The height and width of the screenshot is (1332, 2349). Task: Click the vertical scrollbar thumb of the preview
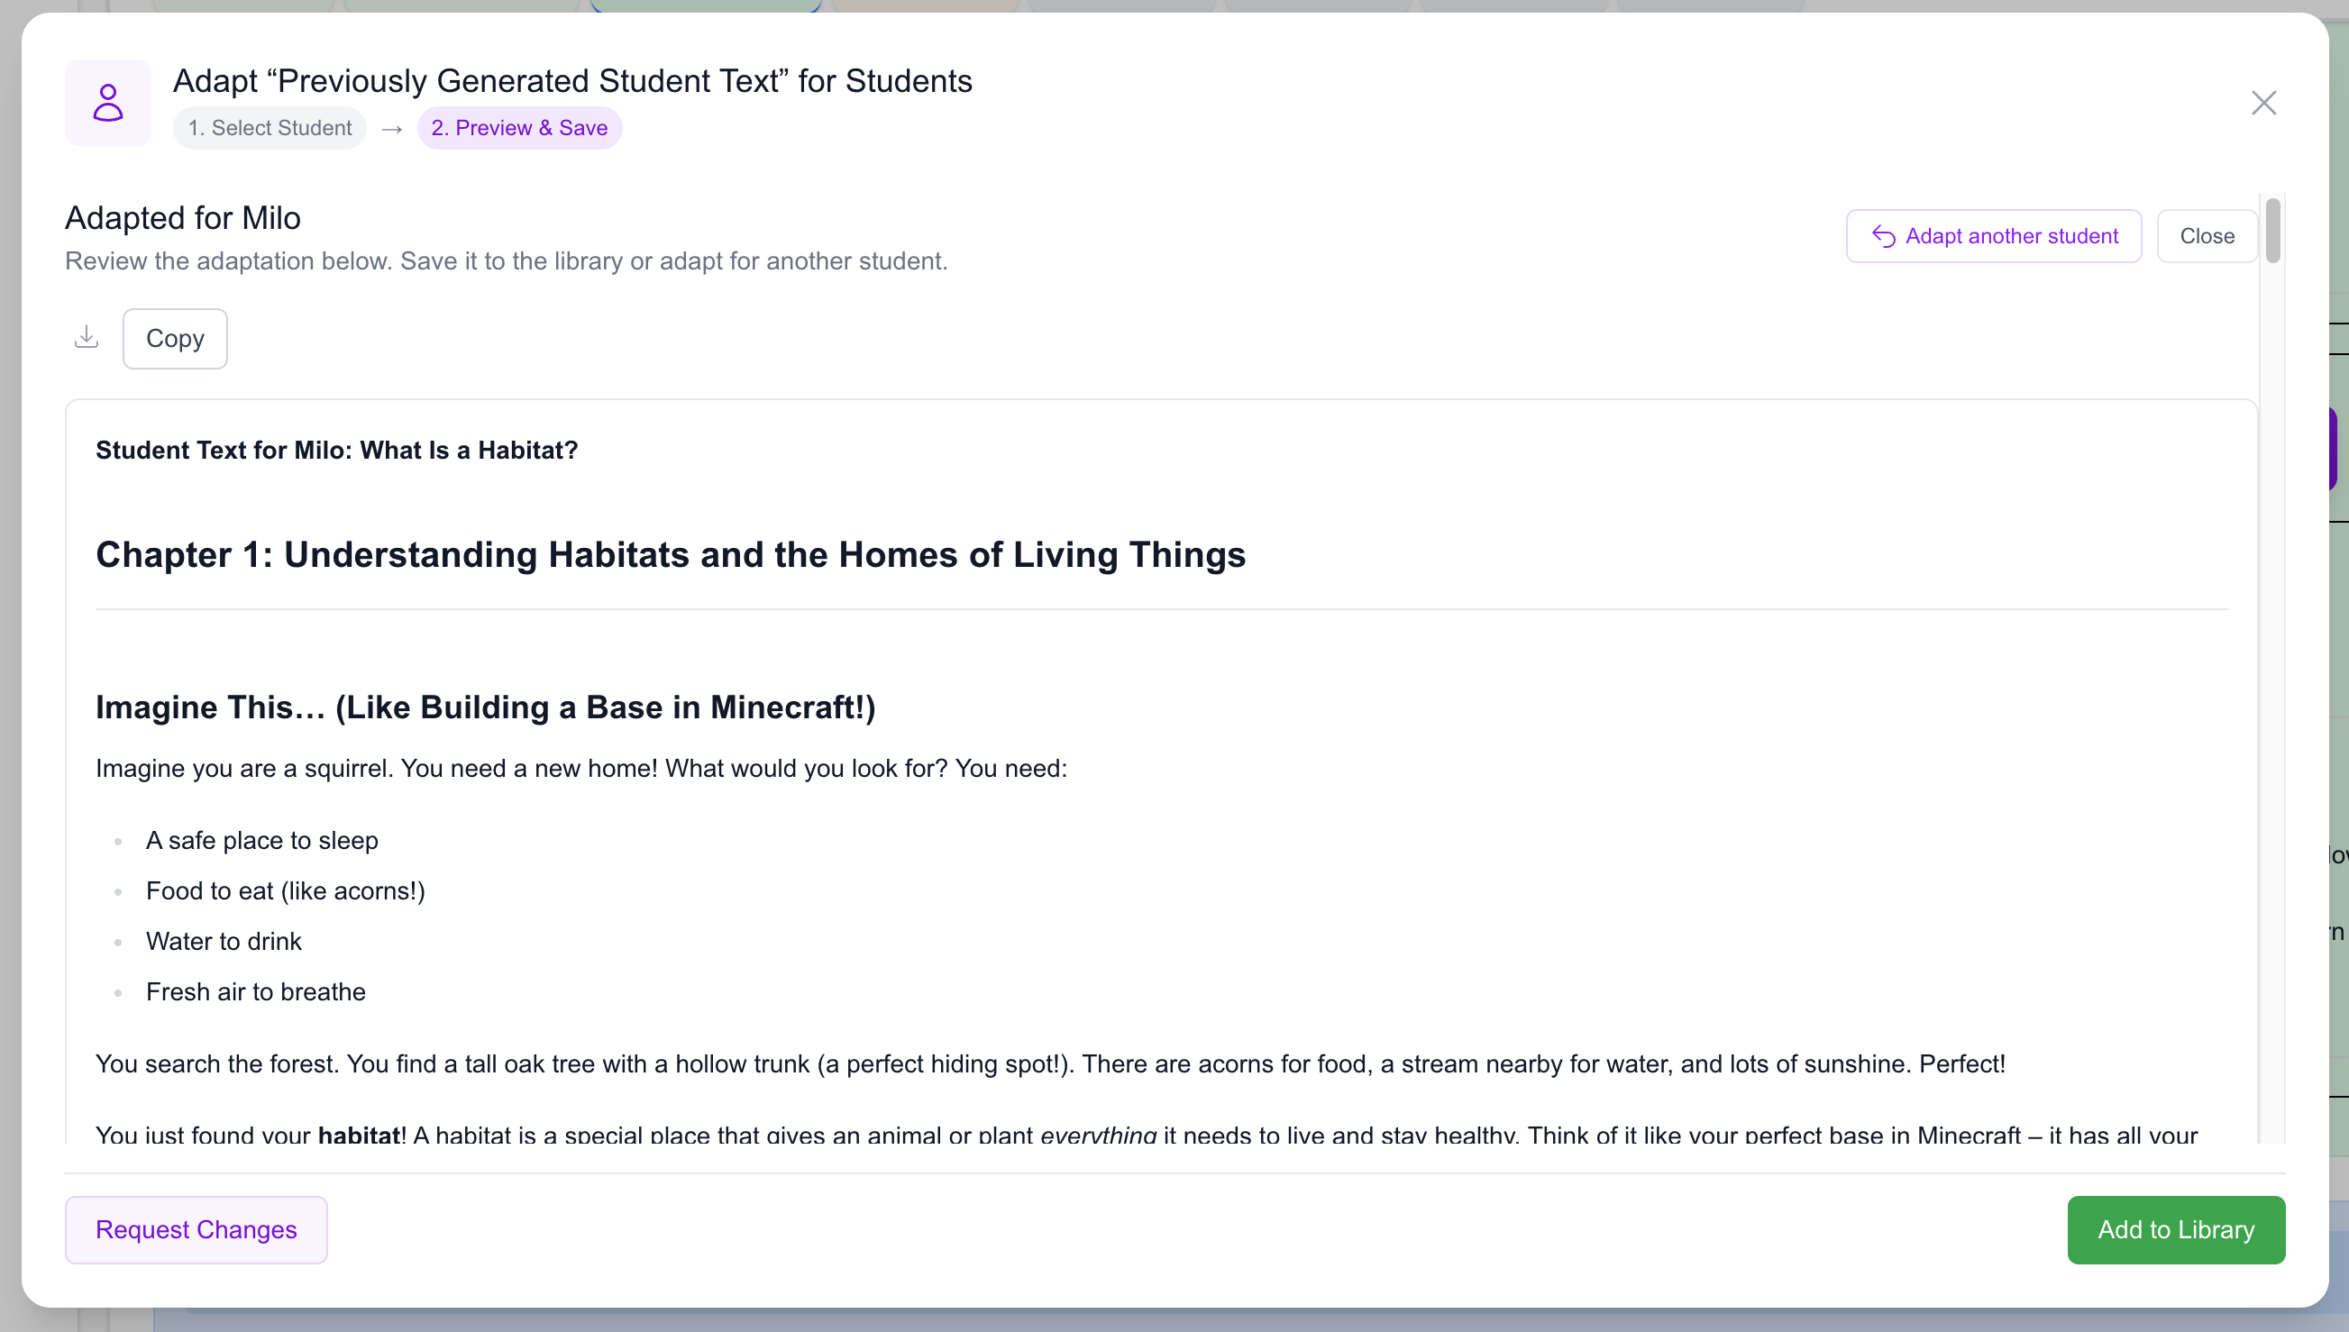tap(2272, 231)
